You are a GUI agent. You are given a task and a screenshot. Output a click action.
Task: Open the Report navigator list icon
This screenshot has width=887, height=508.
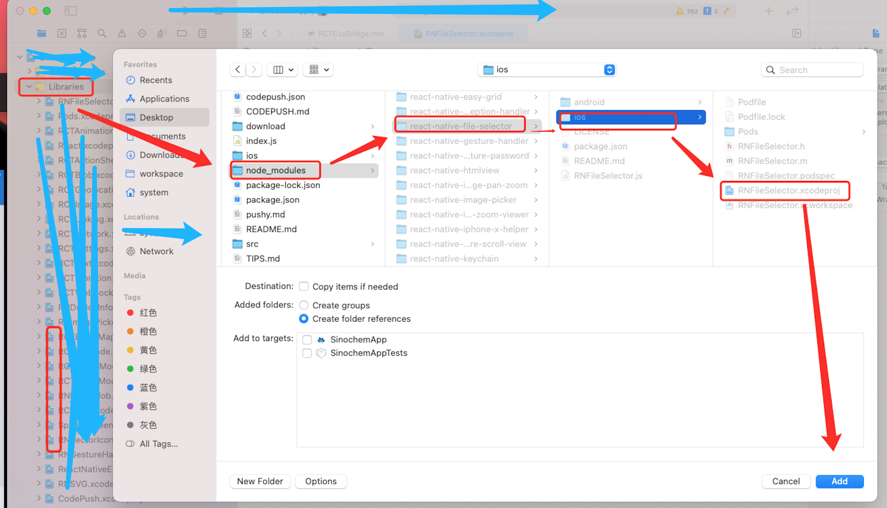202,33
